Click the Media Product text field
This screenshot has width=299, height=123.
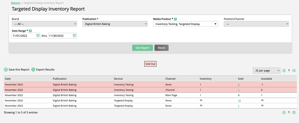[x=183, y=24]
